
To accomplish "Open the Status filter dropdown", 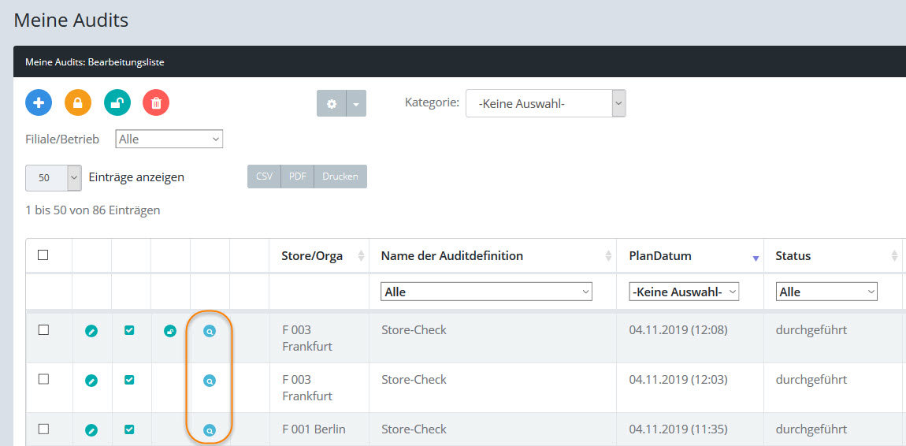I will (827, 292).
